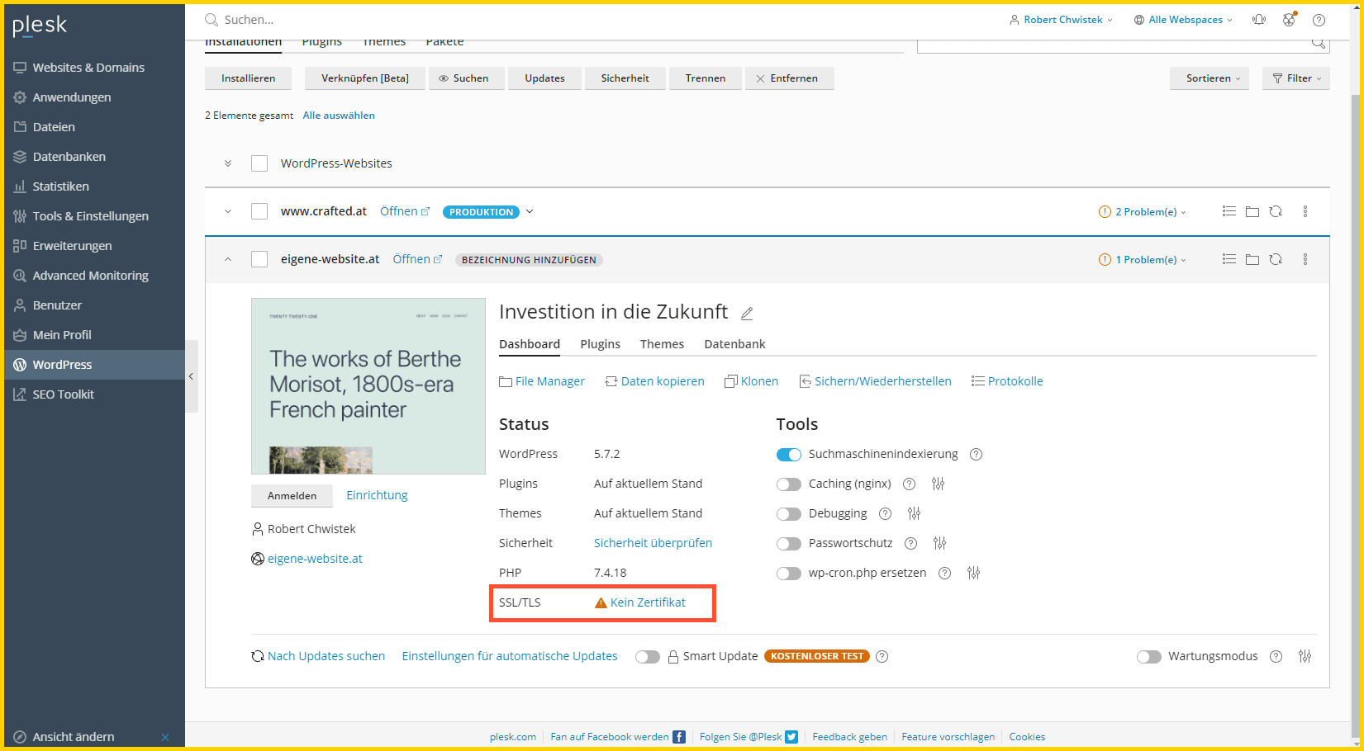Enable the Debugging toggle
The width and height of the screenshot is (1364, 751).
pyautogui.click(x=789, y=514)
